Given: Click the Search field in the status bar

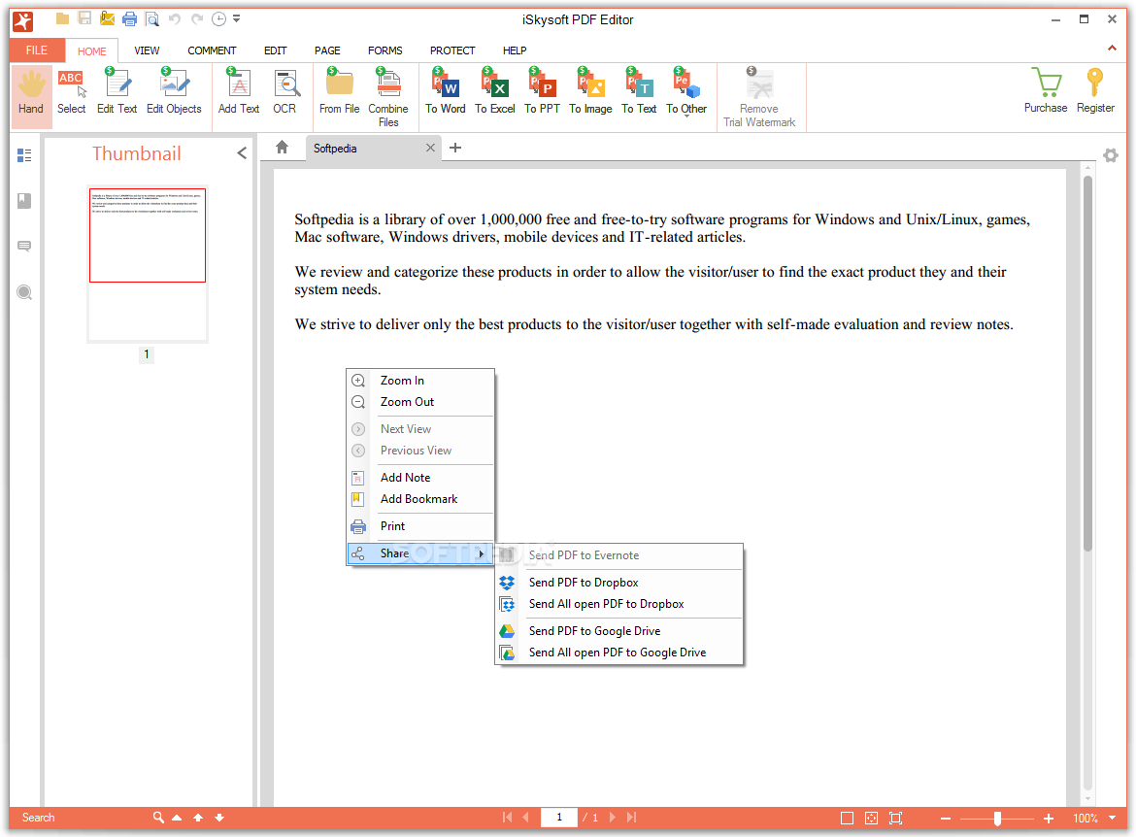Looking at the screenshot, I should [x=84, y=818].
